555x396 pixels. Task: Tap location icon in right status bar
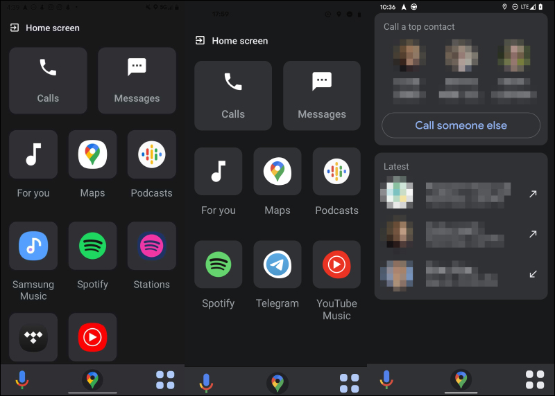pos(505,7)
